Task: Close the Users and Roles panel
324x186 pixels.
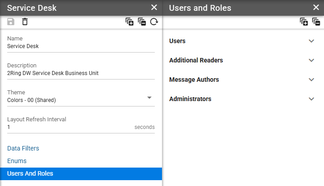Action: [x=316, y=8]
